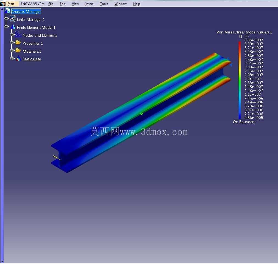The width and height of the screenshot is (278, 264).
Task: Click scroll down arrow on left scrollbar
Action: tap(2, 261)
